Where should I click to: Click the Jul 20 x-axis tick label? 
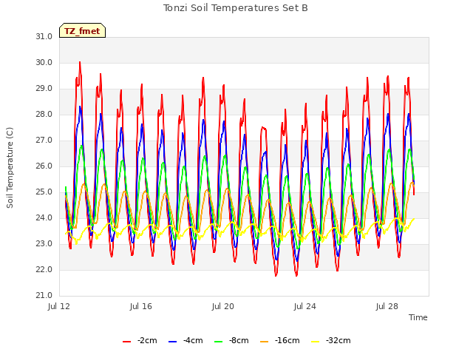(223, 306)
